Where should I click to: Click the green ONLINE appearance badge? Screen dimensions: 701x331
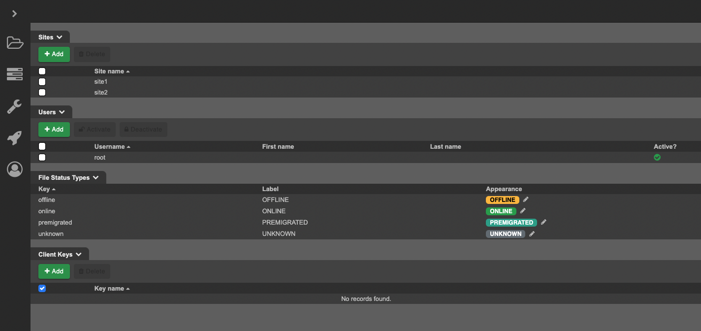tap(501, 211)
